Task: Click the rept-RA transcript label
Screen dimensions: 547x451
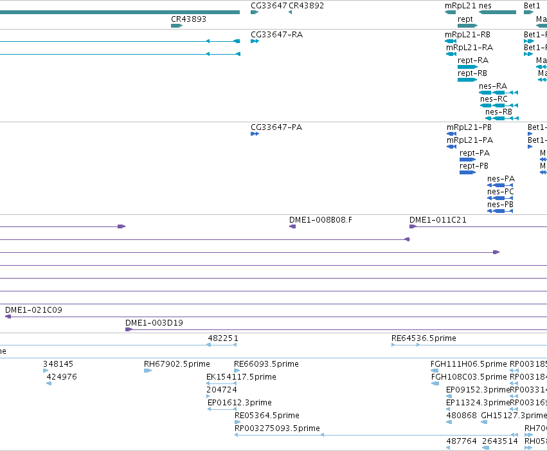Action: pos(473,60)
